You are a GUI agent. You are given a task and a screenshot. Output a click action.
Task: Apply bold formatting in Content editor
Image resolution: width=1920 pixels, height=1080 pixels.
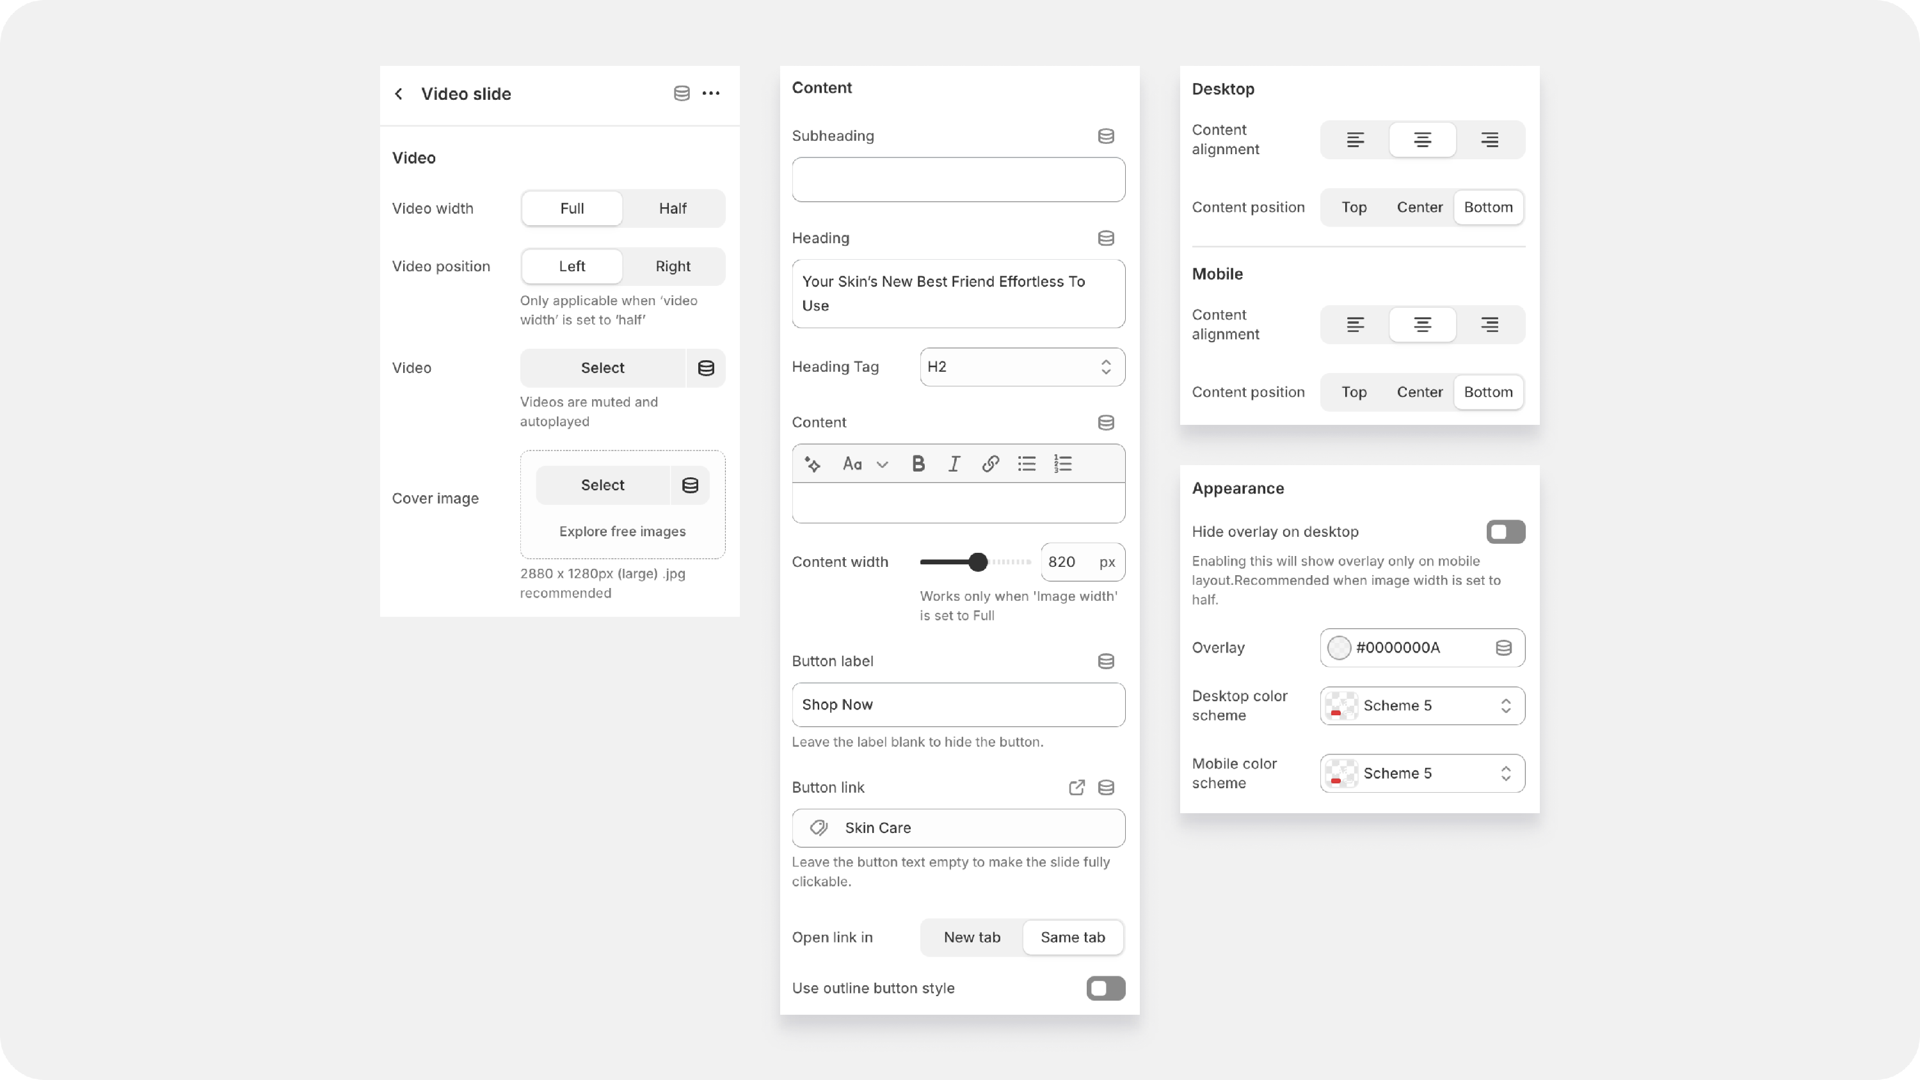(918, 465)
